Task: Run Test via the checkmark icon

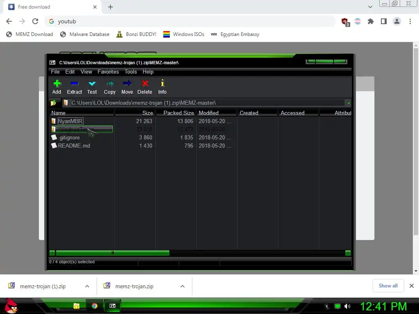Action: [92, 83]
